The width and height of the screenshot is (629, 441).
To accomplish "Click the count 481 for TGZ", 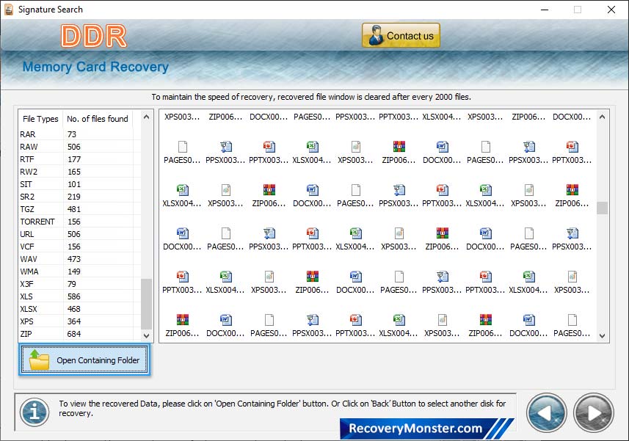I will [x=74, y=209].
